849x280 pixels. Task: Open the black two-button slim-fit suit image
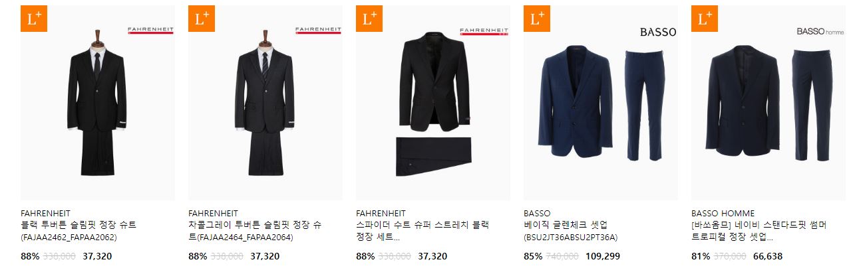[98, 103]
